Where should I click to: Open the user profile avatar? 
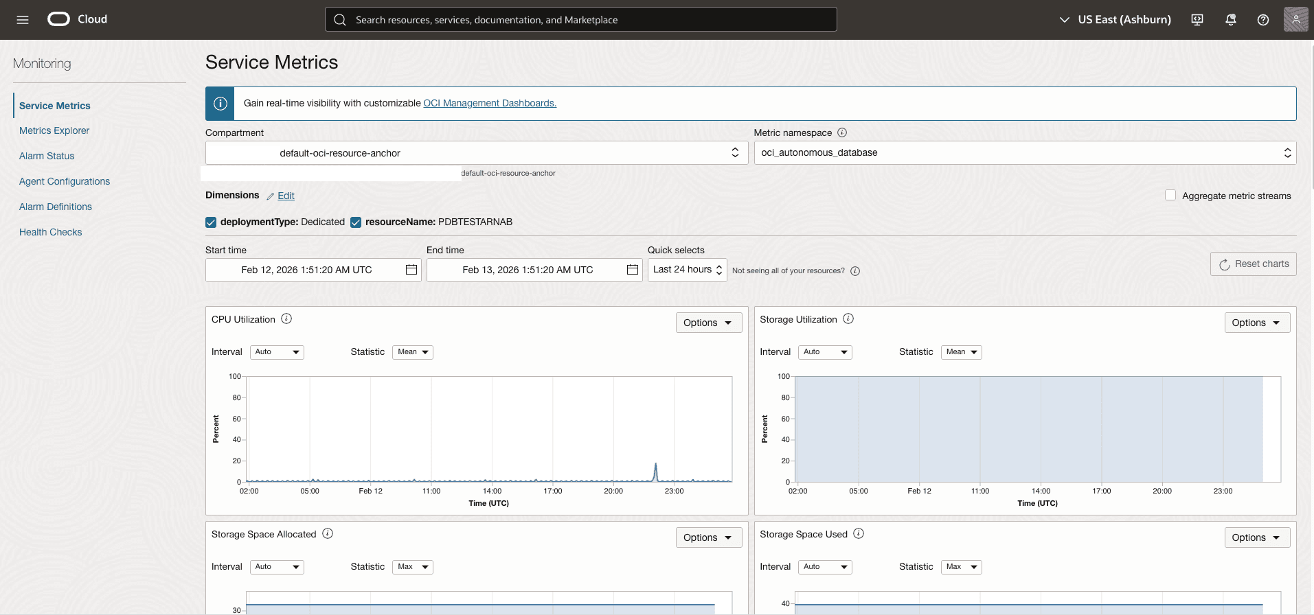(x=1295, y=19)
